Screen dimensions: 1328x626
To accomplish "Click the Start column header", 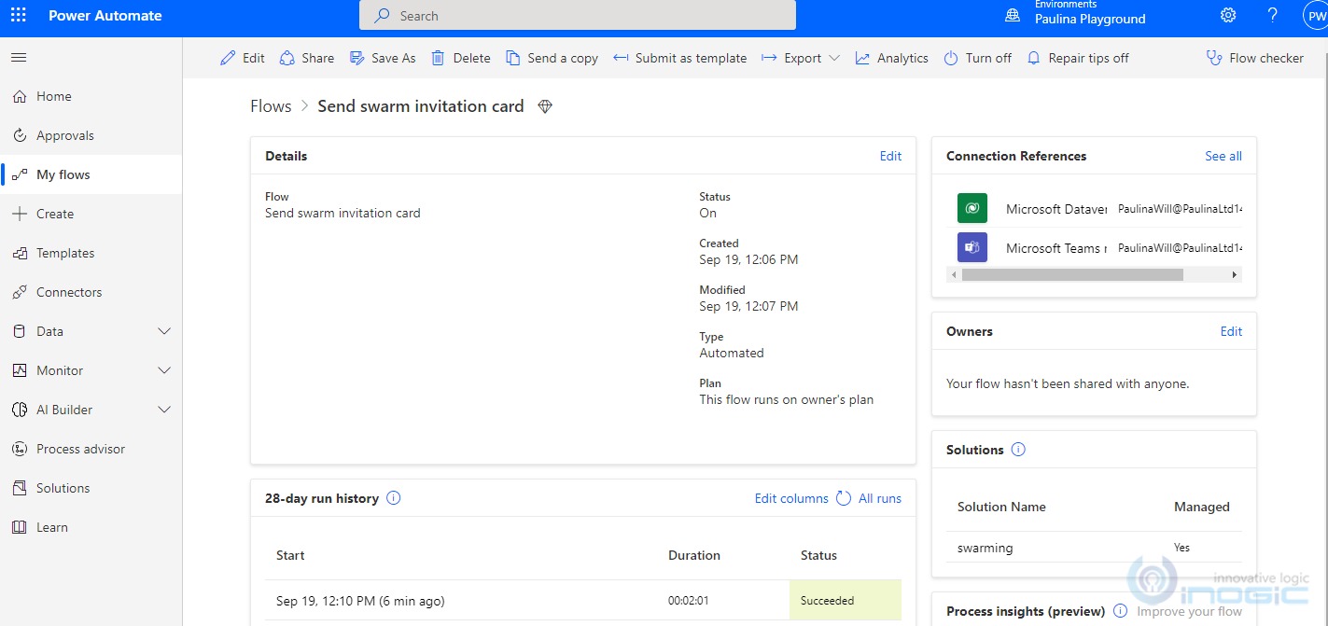I will coord(290,555).
